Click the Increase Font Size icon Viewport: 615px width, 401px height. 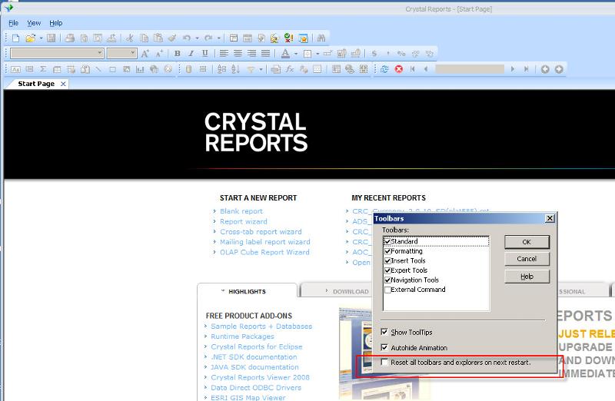(x=145, y=53)
